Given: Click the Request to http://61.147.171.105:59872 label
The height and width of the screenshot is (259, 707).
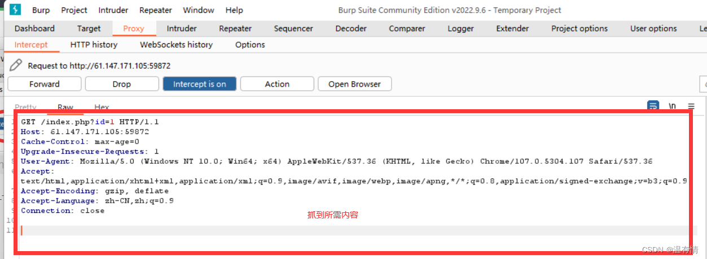Looking at the screenshot, I should [99, 66].
